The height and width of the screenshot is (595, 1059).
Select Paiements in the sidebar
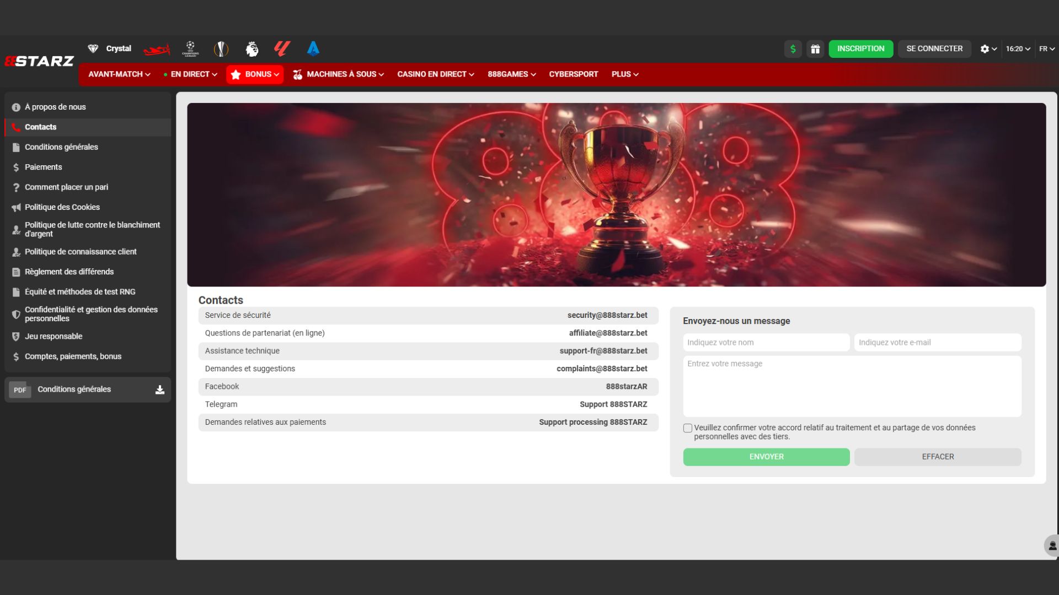pos(43,167)
